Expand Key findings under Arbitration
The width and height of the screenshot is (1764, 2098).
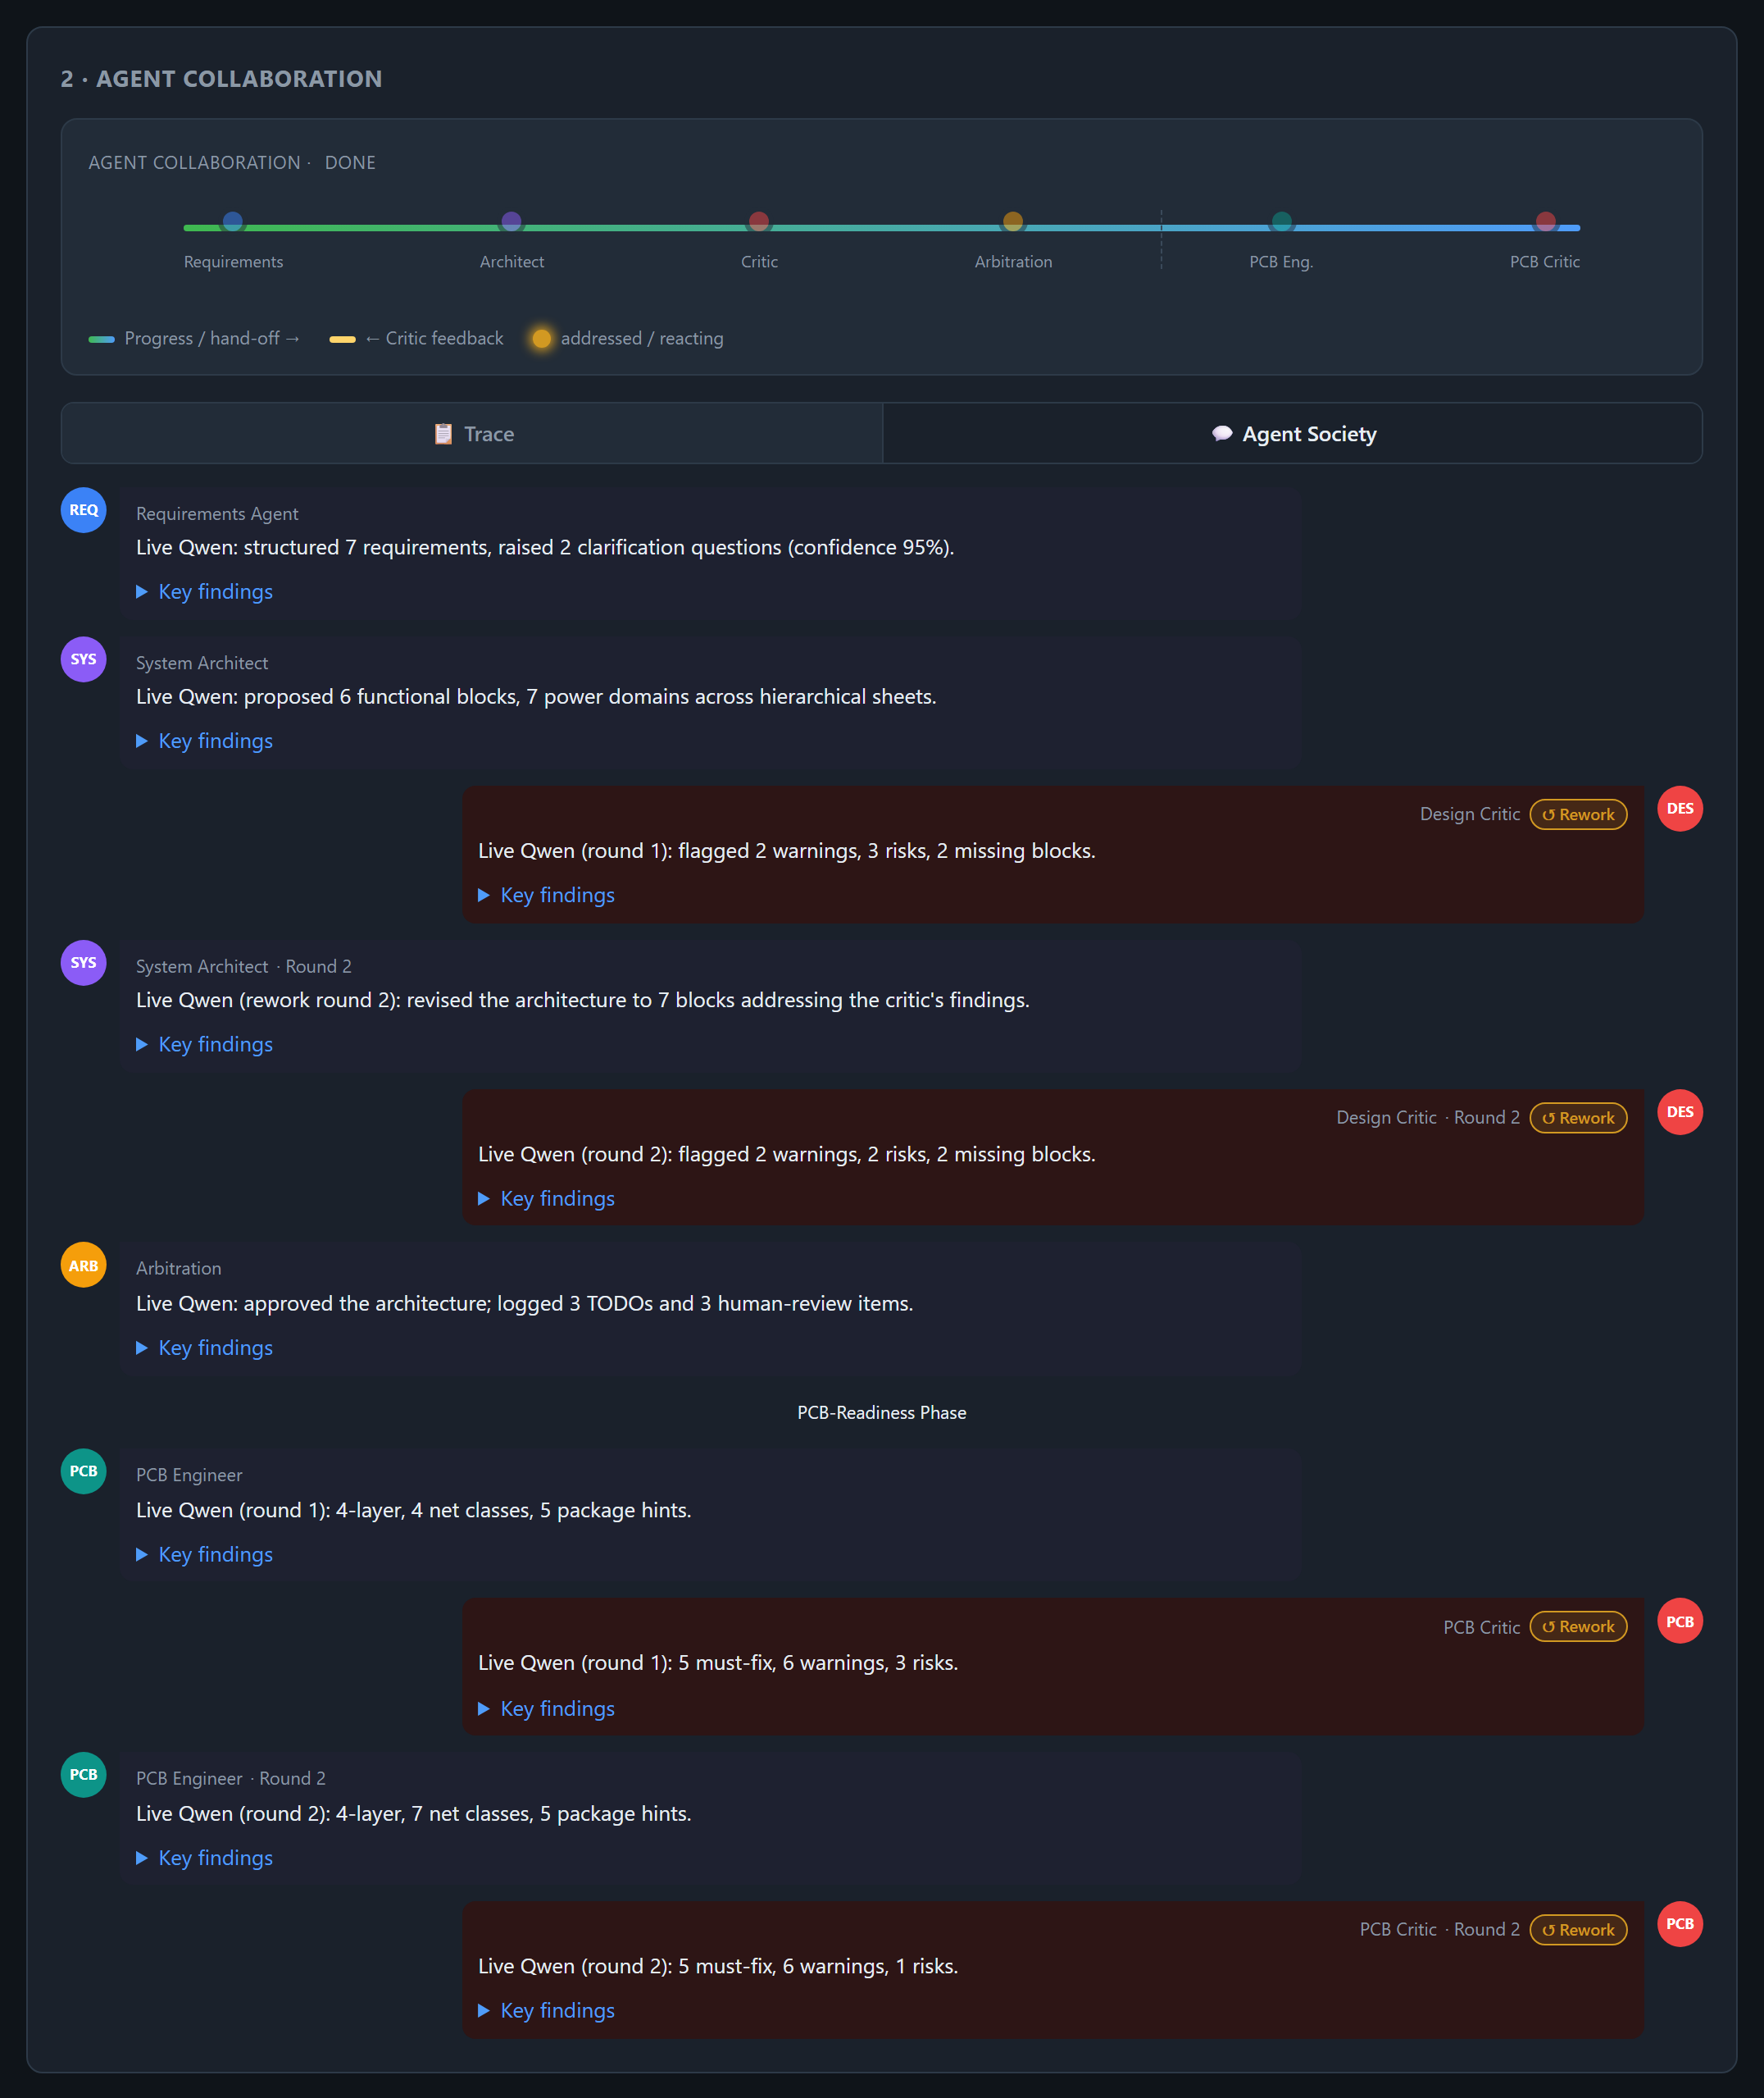pos(204,1348)
